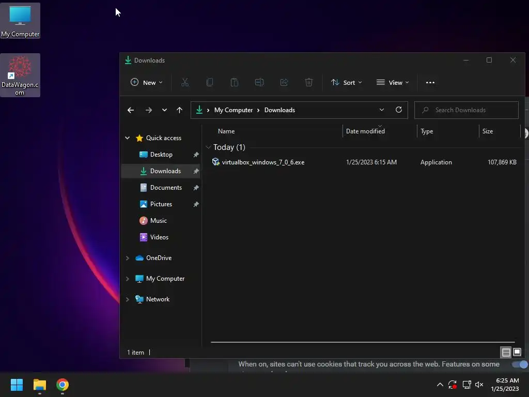The image size is (529, 397).
Task: Go up one folder level arrow
Action: (179, 110)
